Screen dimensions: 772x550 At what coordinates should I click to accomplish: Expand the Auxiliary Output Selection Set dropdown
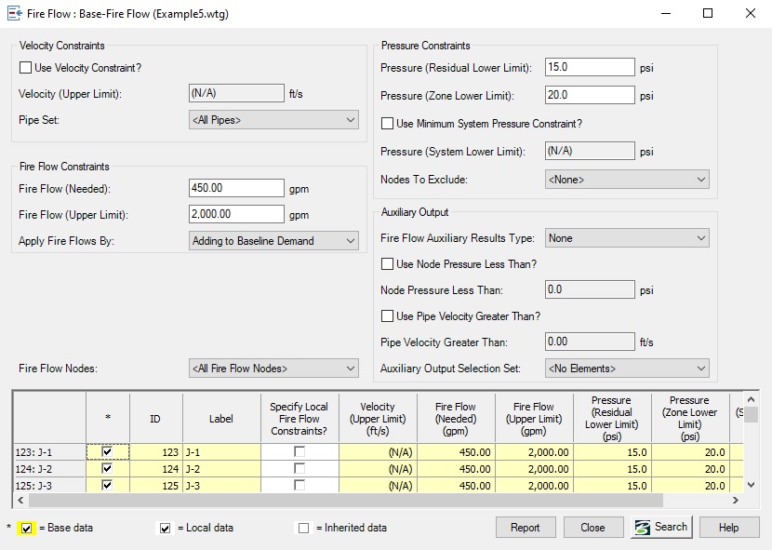[x=702, y=368]
